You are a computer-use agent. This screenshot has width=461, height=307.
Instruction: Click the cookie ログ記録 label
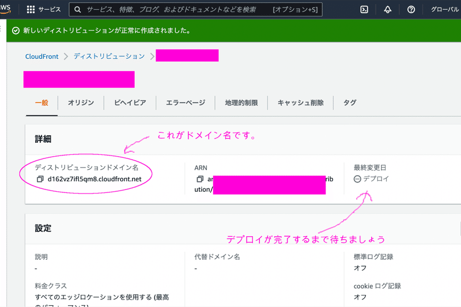377,286
